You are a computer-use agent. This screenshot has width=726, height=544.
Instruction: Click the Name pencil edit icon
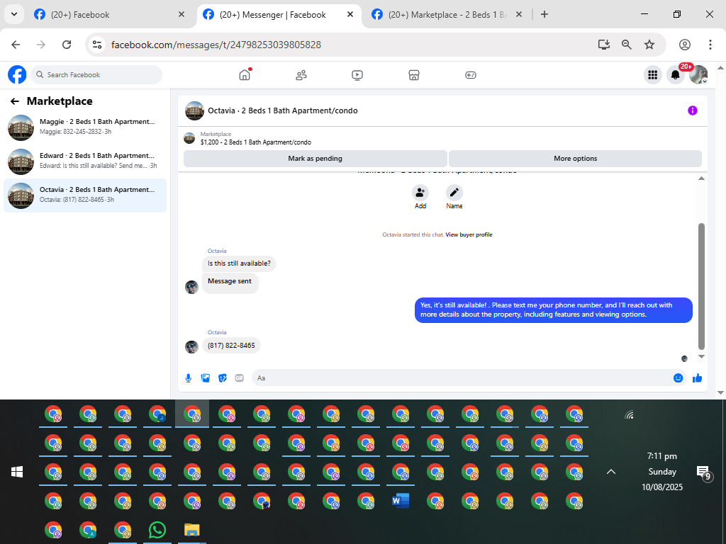[454, 193]
